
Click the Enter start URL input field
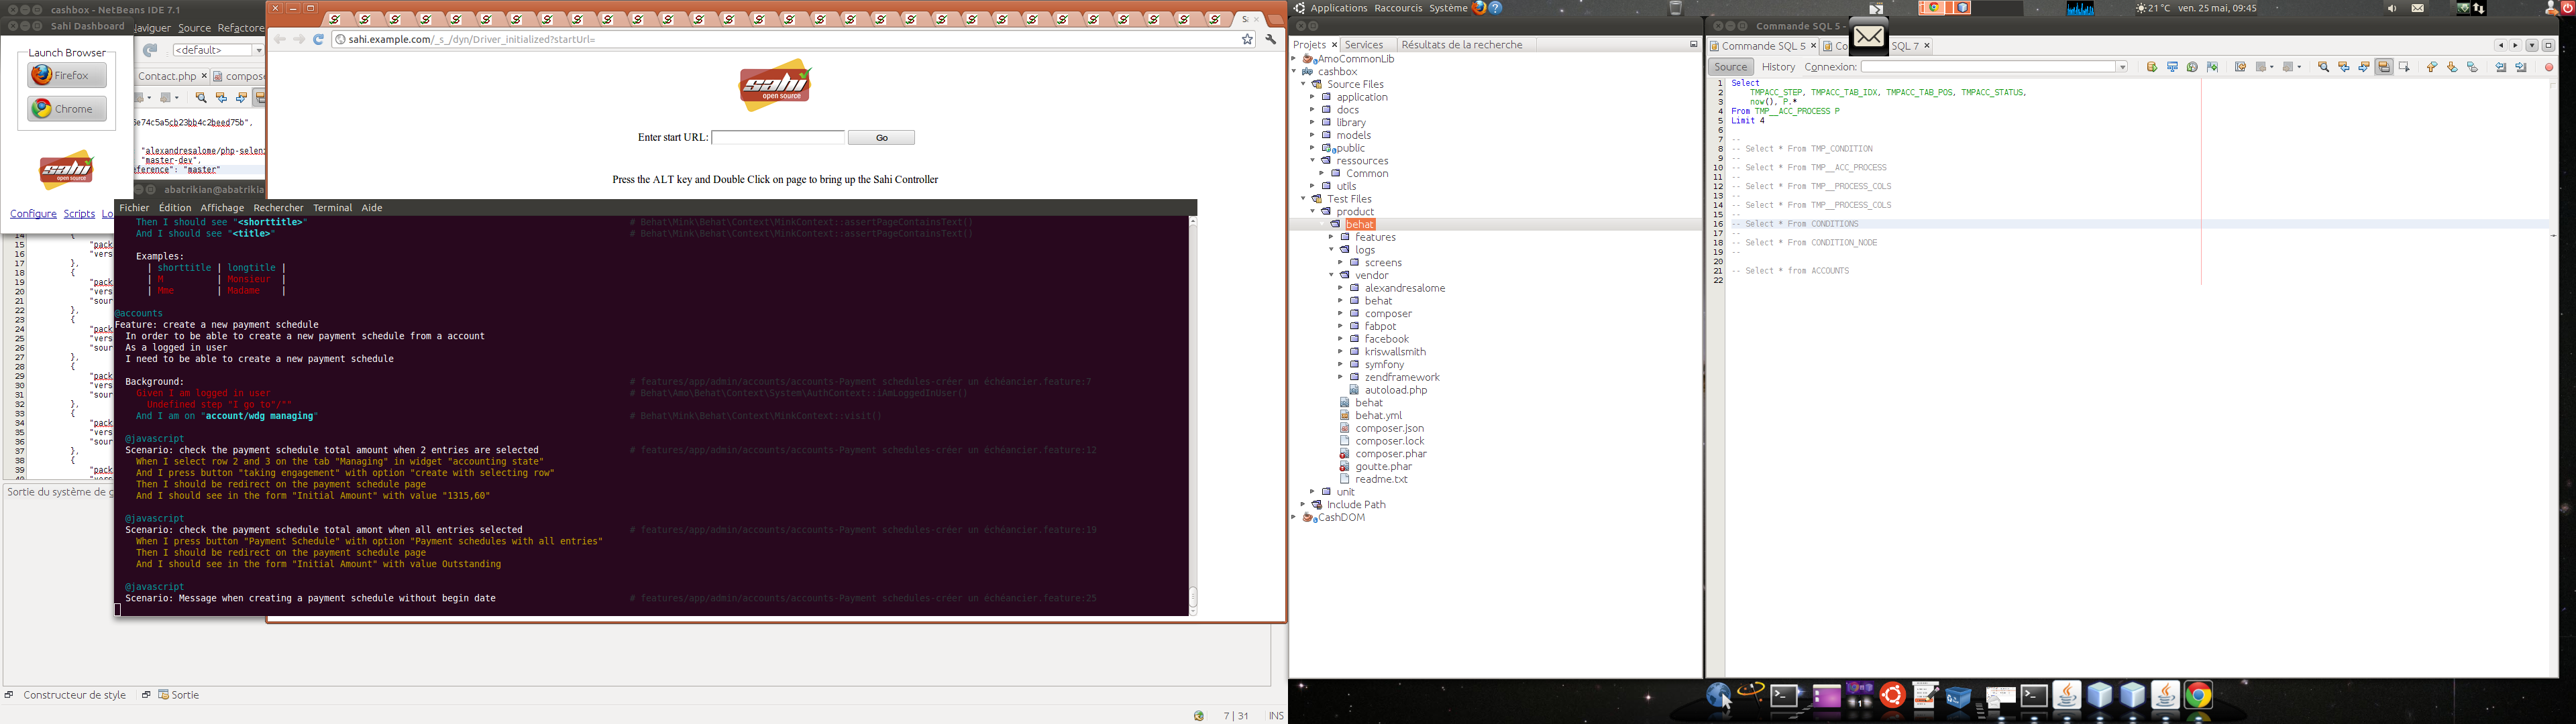pos(778,137)
